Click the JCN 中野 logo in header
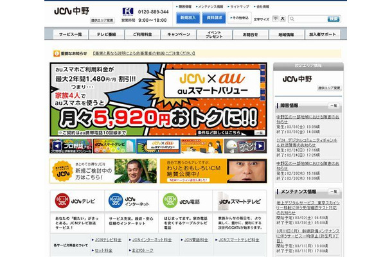This screenshot has width=392, height=257. coord(71,11)
